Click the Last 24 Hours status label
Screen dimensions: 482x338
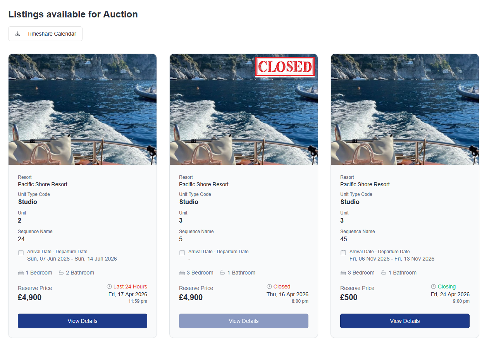pos(130,287)
